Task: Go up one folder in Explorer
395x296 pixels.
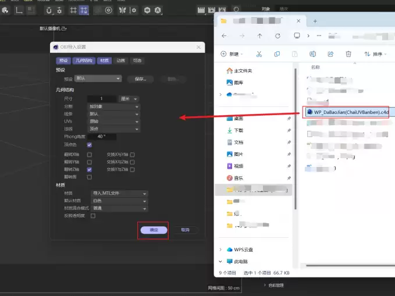Action: 259,36
